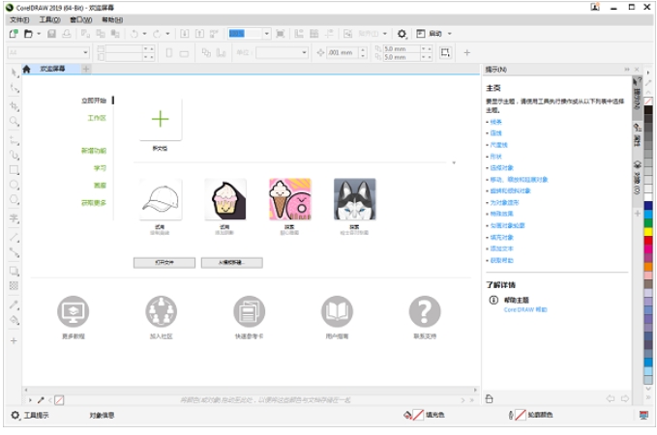The width and height of the screenshot is (657, 435).
Task: Select the Rectangle tool in the toolbox
Action: 15,169
